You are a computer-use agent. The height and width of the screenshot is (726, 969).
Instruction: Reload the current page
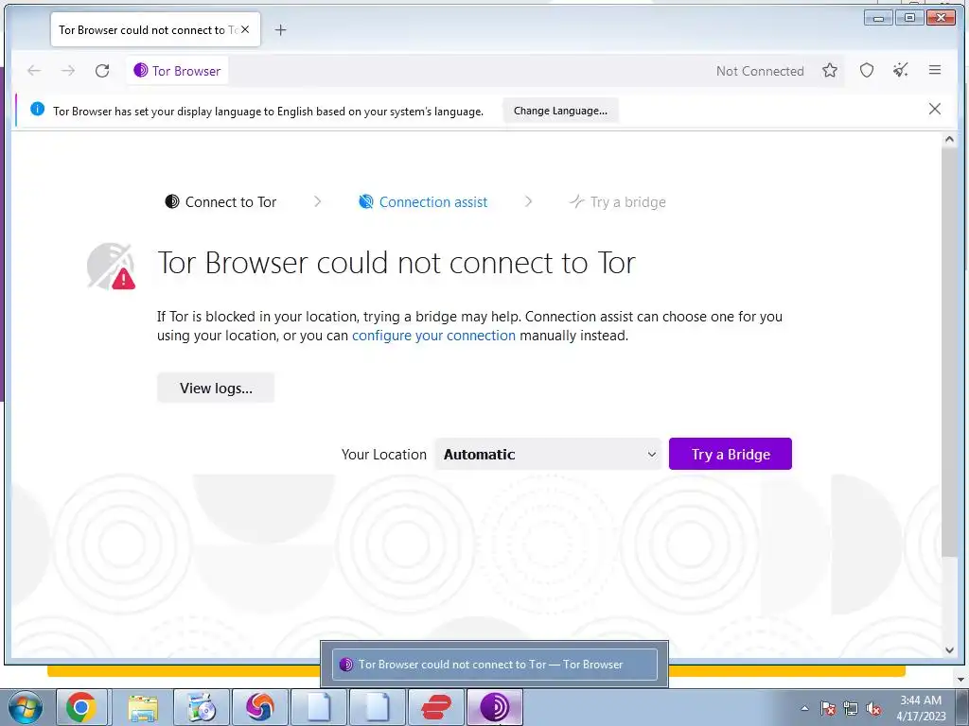click(x=102, y=71)
